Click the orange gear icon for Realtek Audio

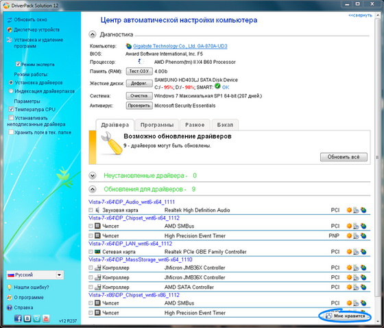click(x=349, y=210)
